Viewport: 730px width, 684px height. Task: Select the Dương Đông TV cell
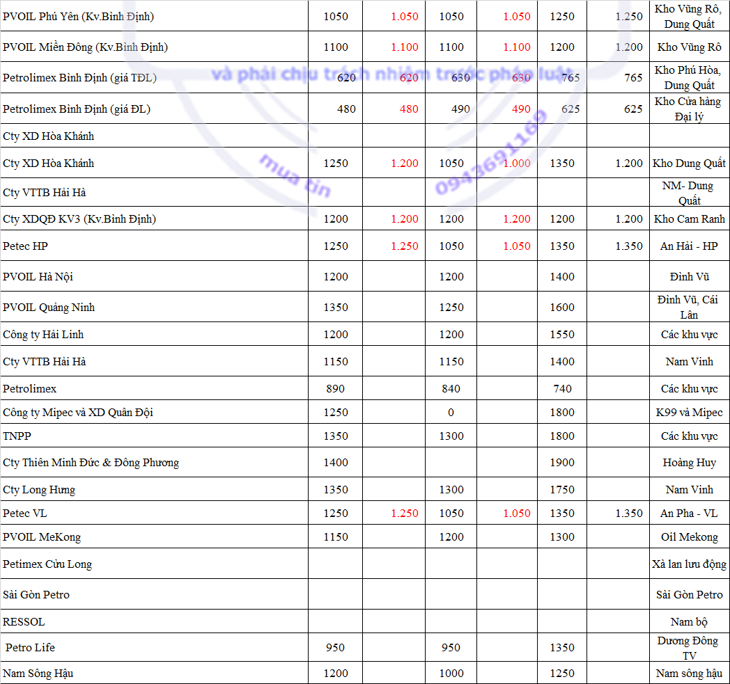click(x=689, y=647)
